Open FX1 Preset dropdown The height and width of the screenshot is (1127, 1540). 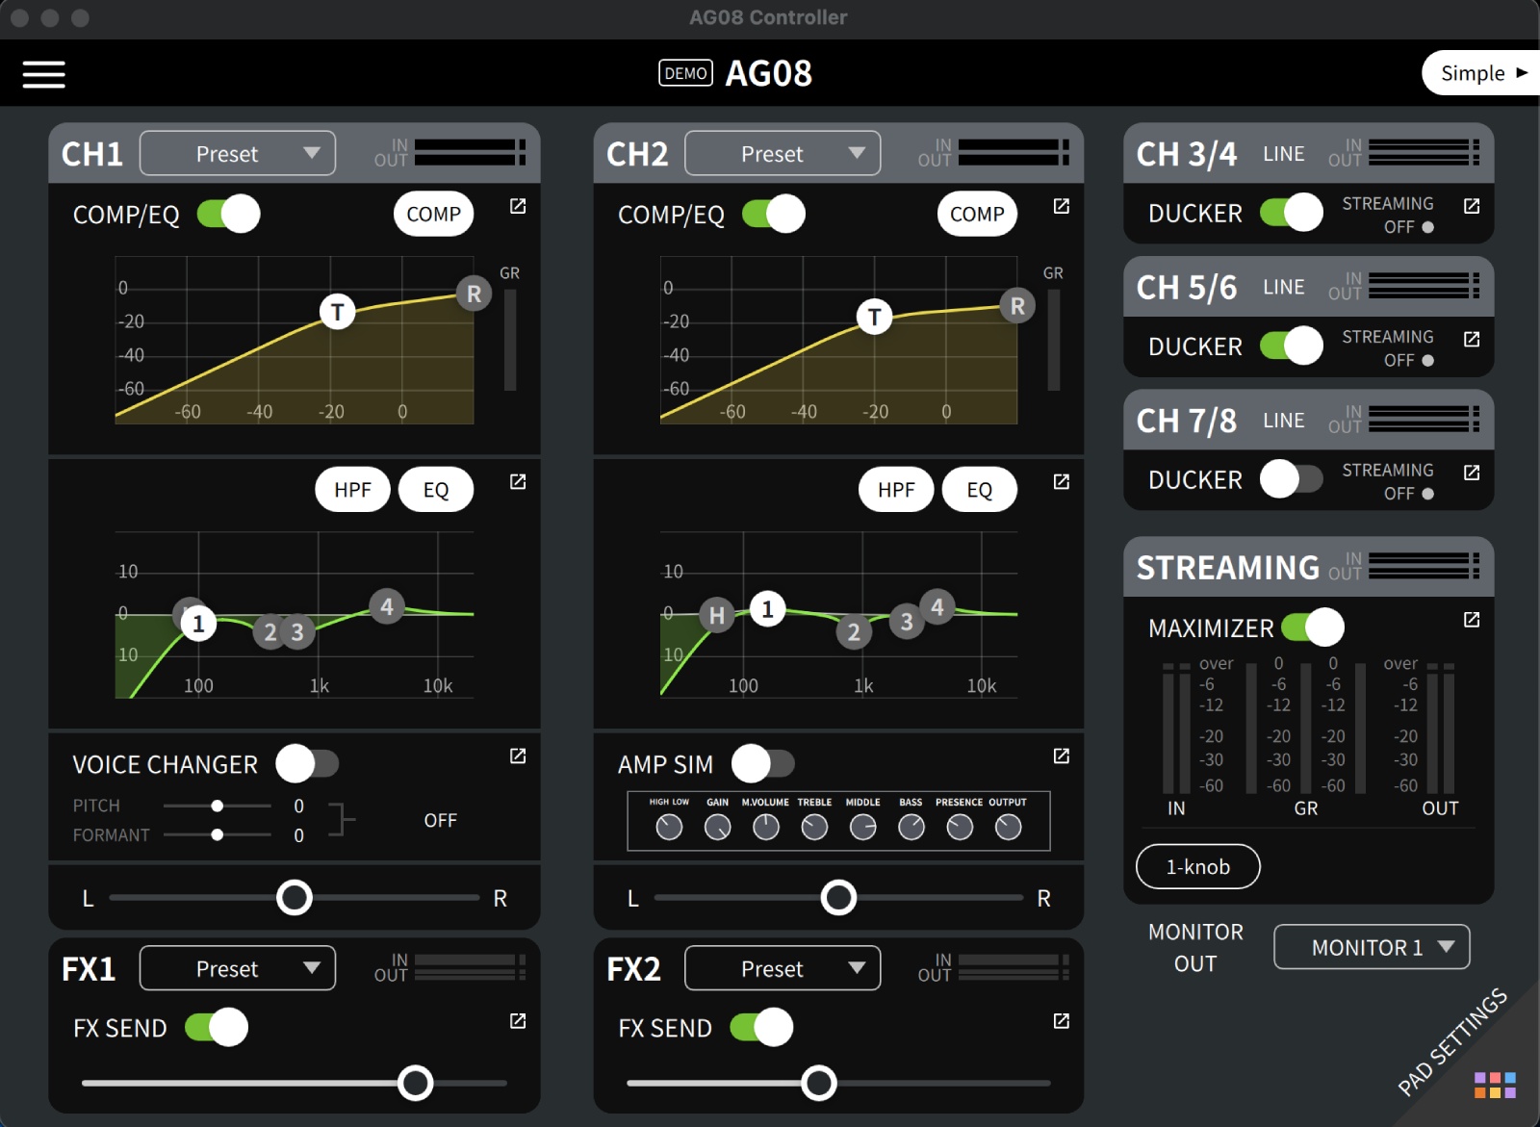pyautogui.click(x=238, y=968)
